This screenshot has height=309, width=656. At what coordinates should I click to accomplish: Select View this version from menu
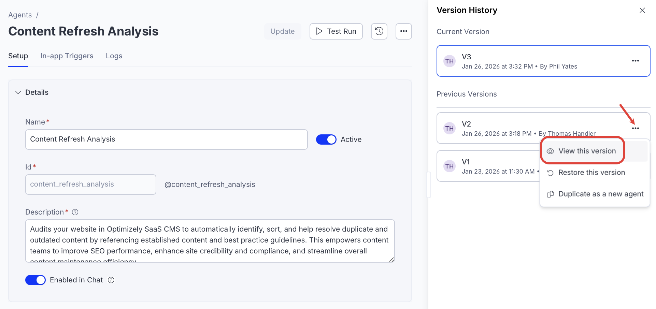pos(587,151)
